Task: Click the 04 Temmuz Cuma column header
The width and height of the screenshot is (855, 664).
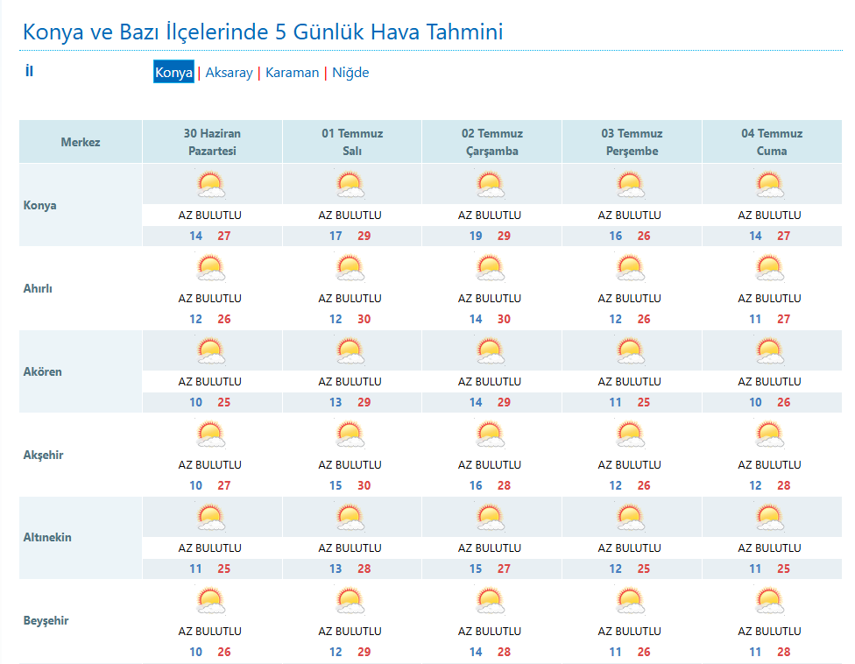Action: coord(770,140)
